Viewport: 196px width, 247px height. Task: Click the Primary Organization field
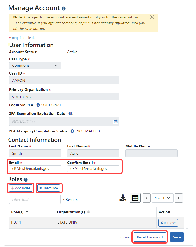point(64,97)
